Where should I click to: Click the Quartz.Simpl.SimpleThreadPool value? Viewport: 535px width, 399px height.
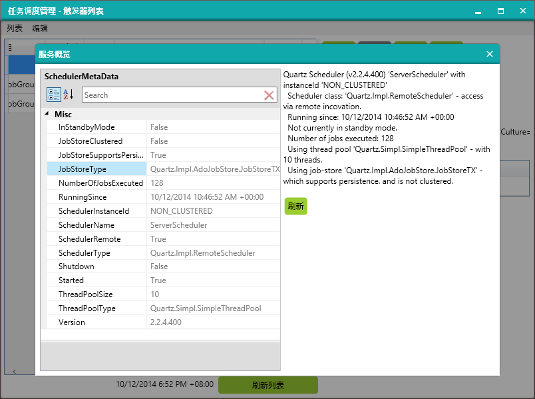coord(214,308)
